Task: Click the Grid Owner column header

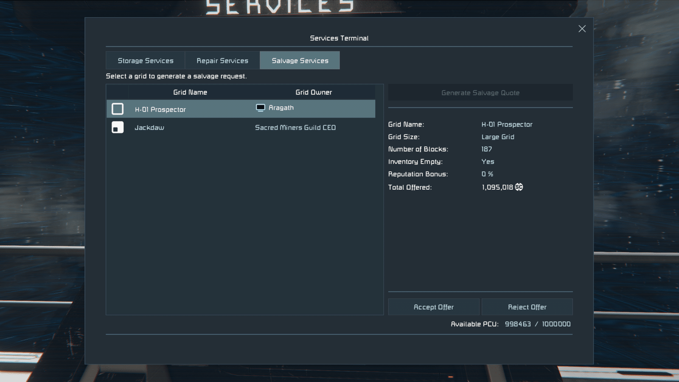Action: click(314, 92)
